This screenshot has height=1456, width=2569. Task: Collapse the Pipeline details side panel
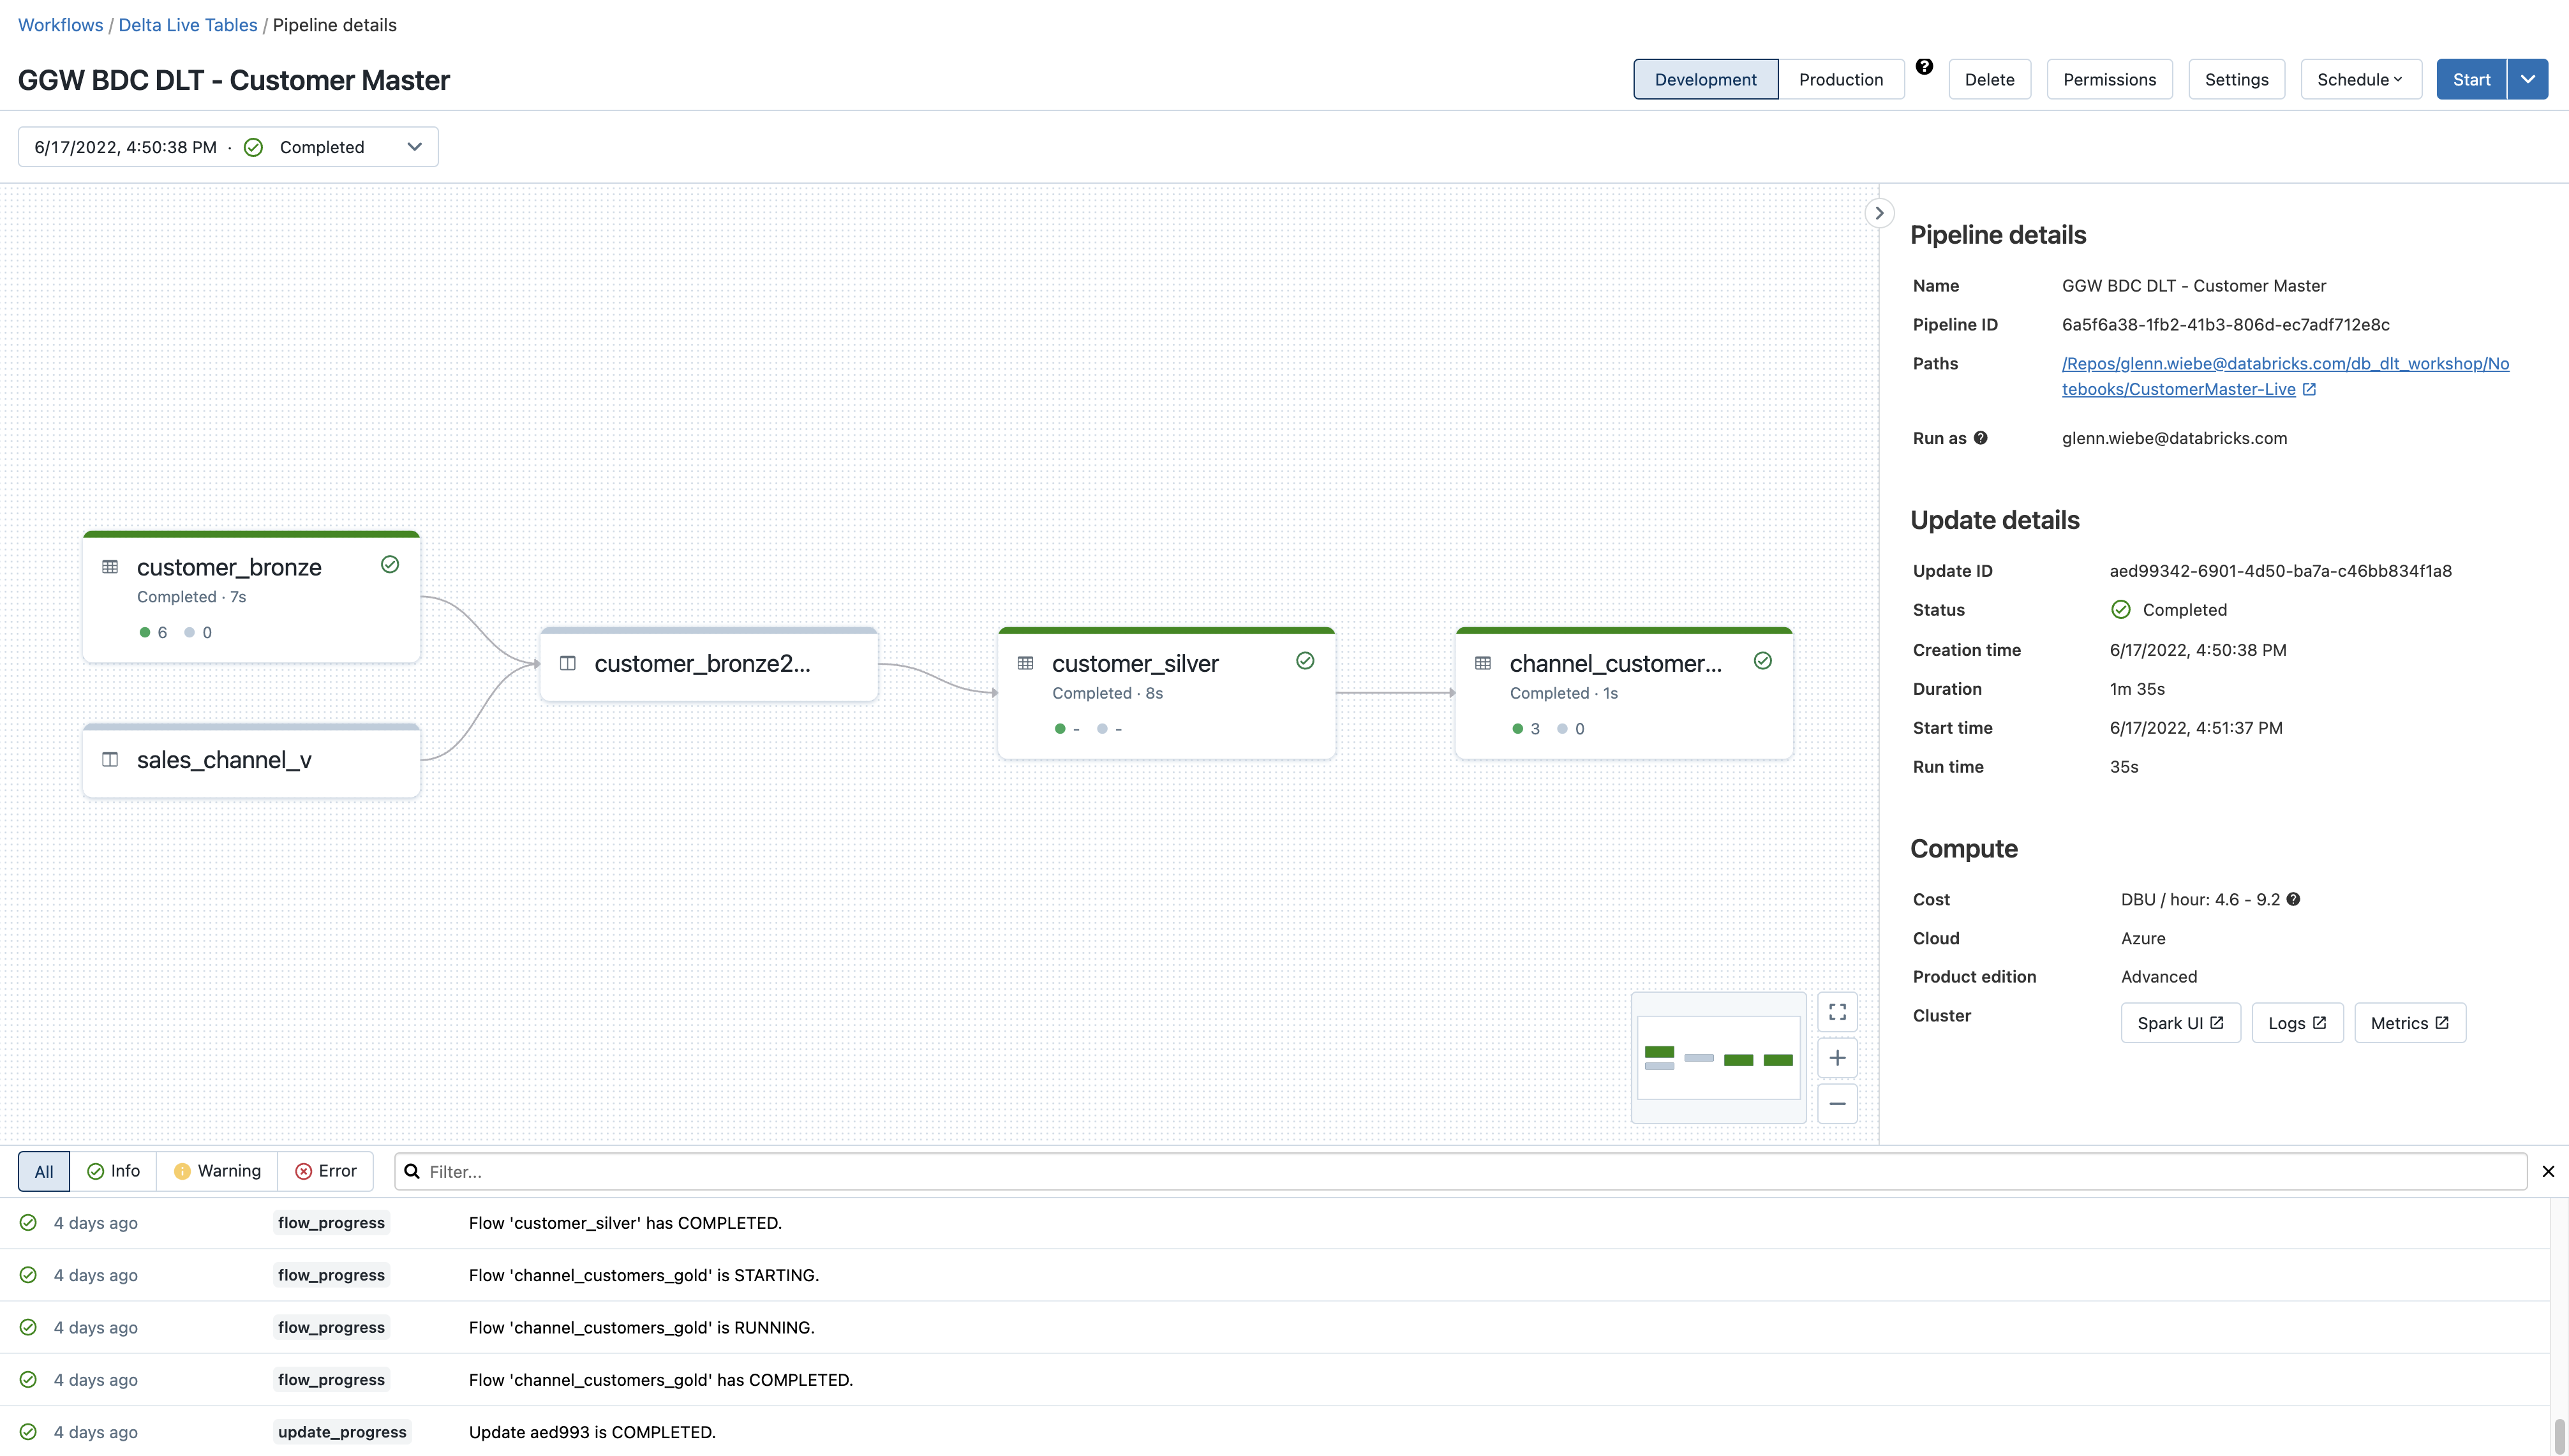coord(1879,213)
